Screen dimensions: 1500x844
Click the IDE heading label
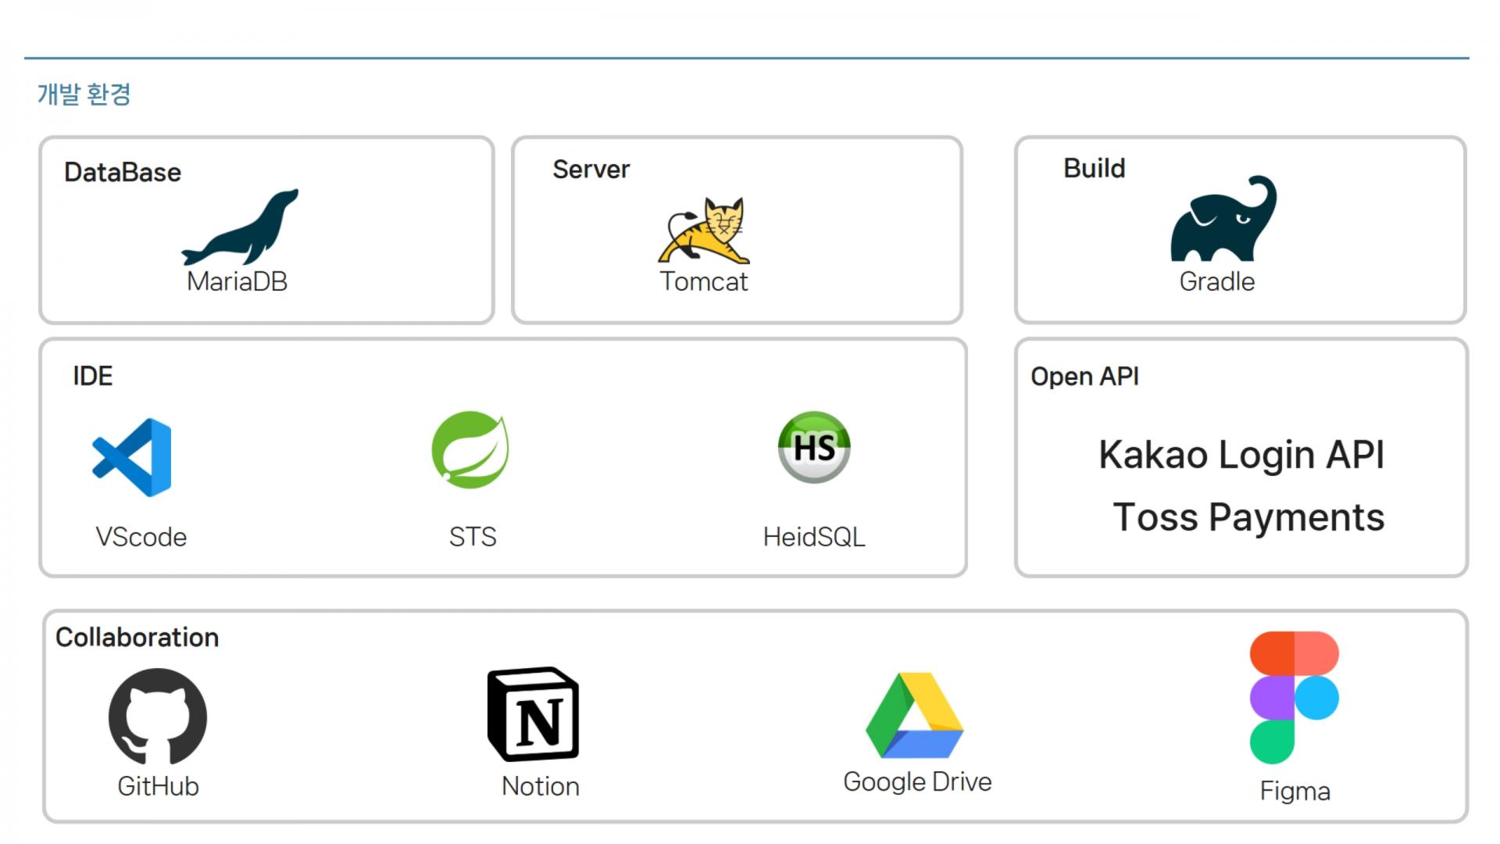tap(93, 376)
